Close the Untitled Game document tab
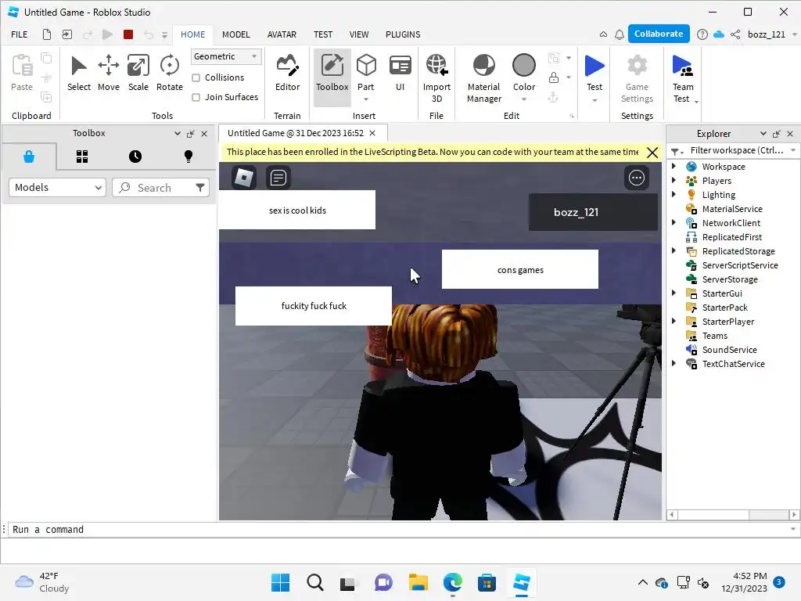Image resolution: width=801 pixels, height=601 pixels. point(372,133)
